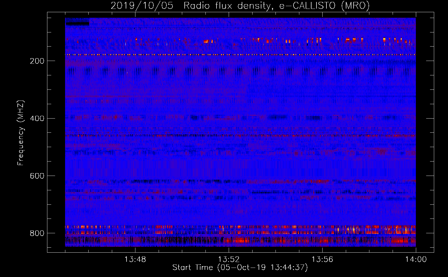
Task: Click the 200 frequency tick label
Action: click(x=37, y=61)
